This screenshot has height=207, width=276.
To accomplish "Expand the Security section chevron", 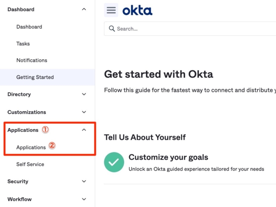I will (x=84, y=181).
